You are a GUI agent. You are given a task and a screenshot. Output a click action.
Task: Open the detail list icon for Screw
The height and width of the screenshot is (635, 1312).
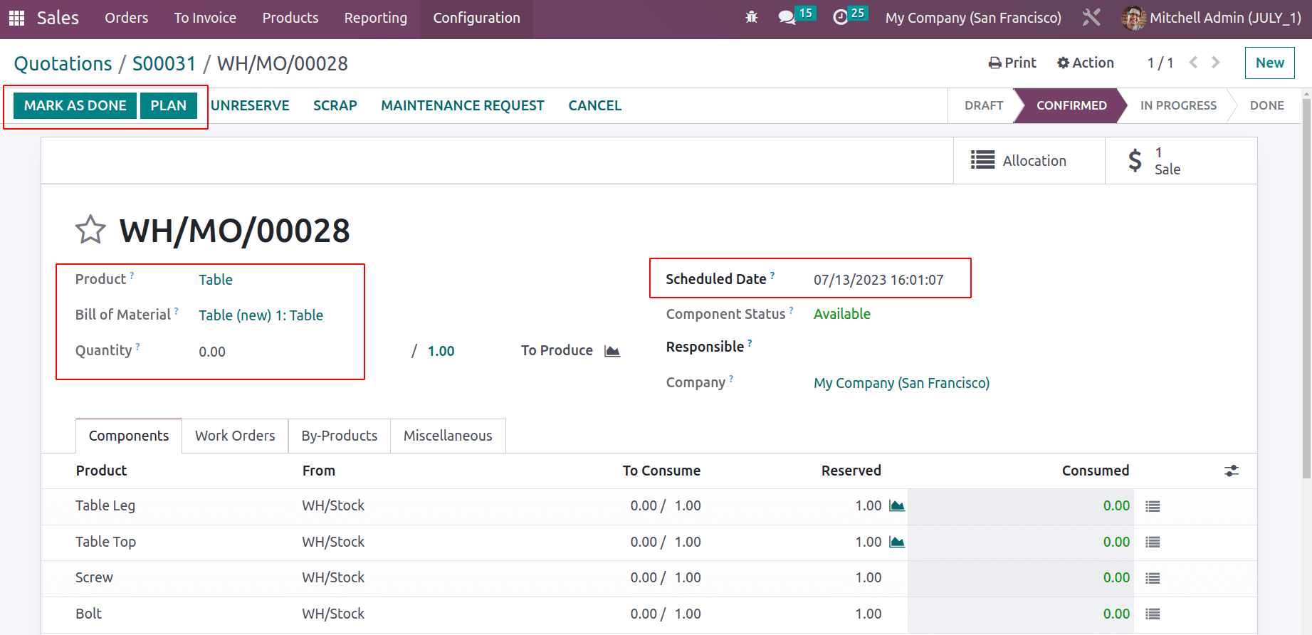pos(1153,578)
